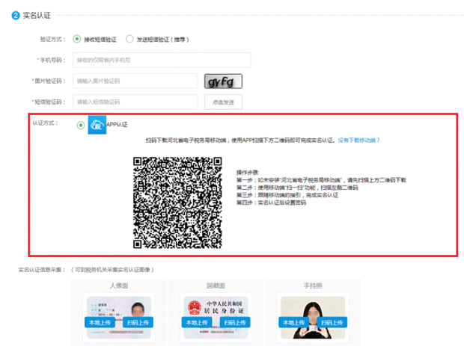464x346 pixels.
Task: Select 接收短信验证 radio option
Action: coord(77,39)
